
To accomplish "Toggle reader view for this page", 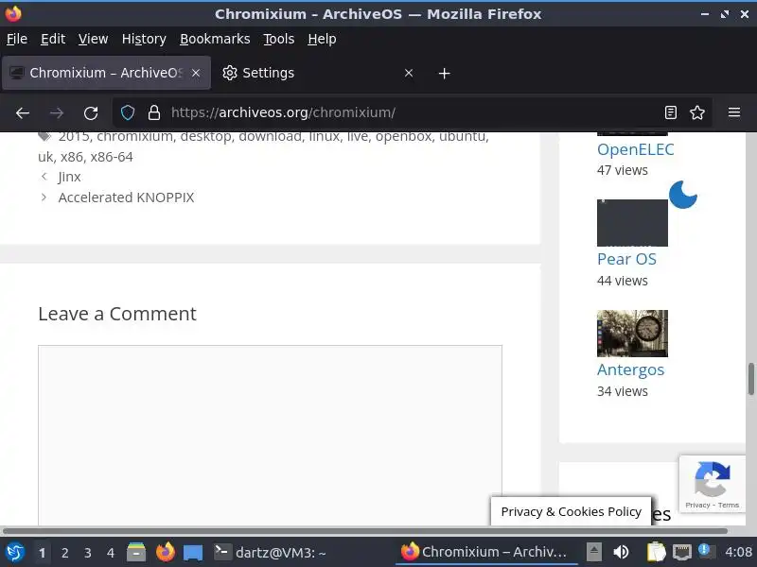I will point(671,112).
